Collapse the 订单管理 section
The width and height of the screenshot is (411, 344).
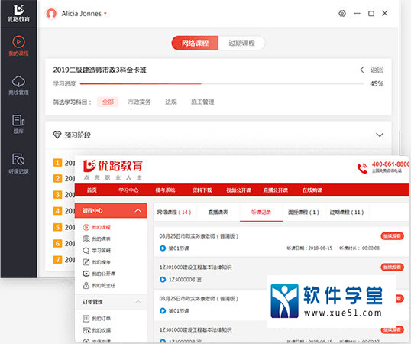(138, 302)
